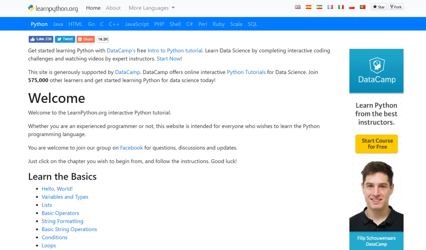This screenshot has height=250, width=426.
Task: Select the Java language tab
Action: 58,24
